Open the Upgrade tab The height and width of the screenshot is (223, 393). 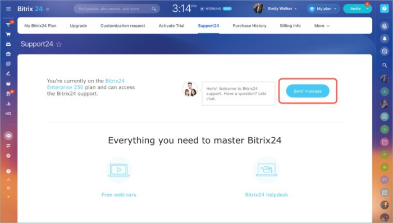pos(79,26)
